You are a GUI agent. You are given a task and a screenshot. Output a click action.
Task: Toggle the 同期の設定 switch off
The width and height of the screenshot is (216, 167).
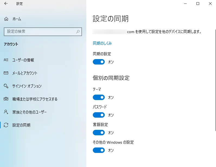(x=99, y=62)
